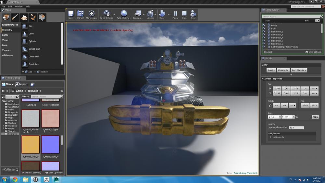Click the New asset button
Image resolution: width=325 pixels, height=183 pixels.
coord(8,85)
